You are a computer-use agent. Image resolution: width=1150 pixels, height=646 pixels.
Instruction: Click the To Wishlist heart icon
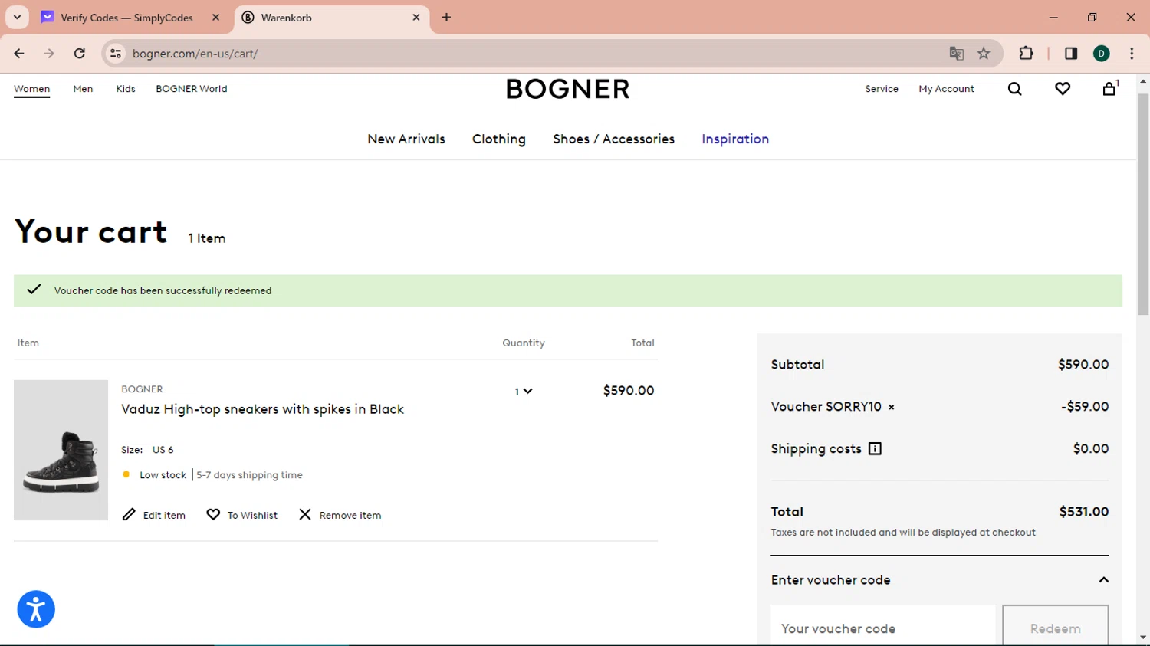click(213, 514)
